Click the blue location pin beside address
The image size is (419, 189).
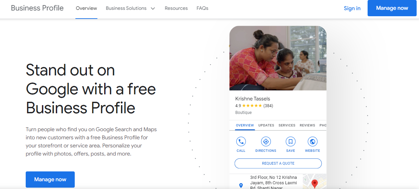[241, 185]
